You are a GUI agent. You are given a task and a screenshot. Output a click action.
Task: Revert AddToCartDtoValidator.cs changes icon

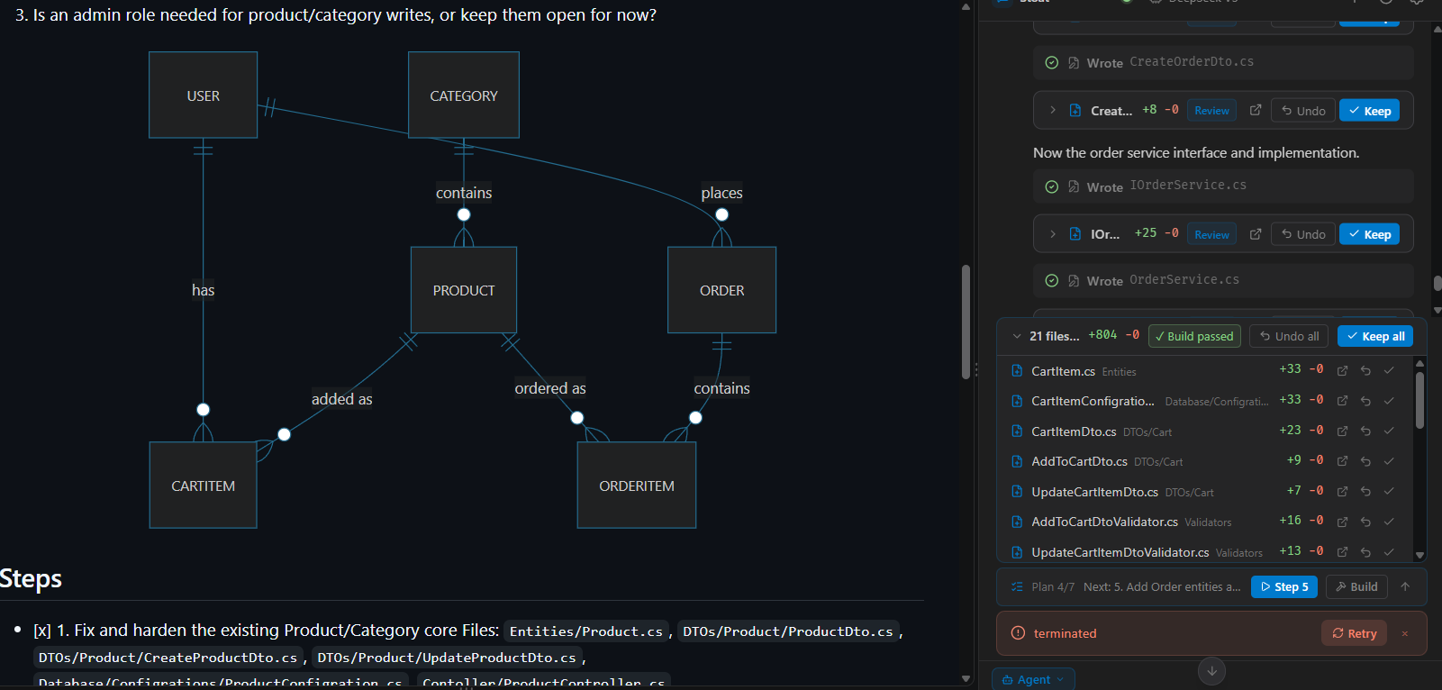(1365, 522)
